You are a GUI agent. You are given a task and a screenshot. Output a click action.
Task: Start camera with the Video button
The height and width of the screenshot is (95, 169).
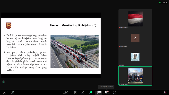click(13, 92)
